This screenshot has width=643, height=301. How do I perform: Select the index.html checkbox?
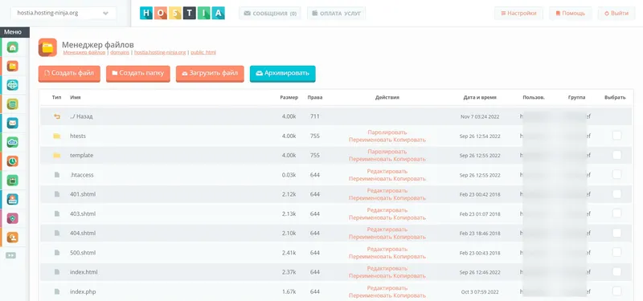[616, 271]
